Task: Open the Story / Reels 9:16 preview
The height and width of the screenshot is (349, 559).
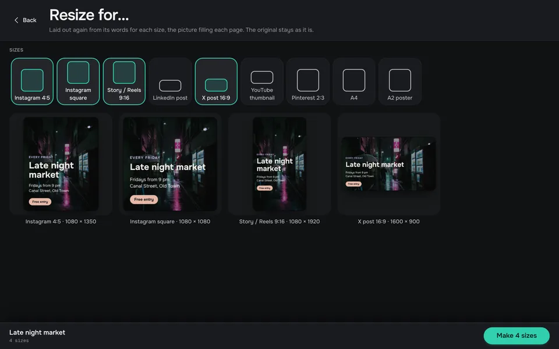Action: (x=279, y=164)
